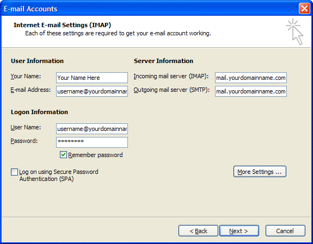Open More Settings
This screenshot has width=313, height=244.
coord(260,171)
